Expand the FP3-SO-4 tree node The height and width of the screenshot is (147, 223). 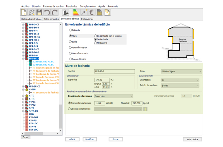[23, 28]
